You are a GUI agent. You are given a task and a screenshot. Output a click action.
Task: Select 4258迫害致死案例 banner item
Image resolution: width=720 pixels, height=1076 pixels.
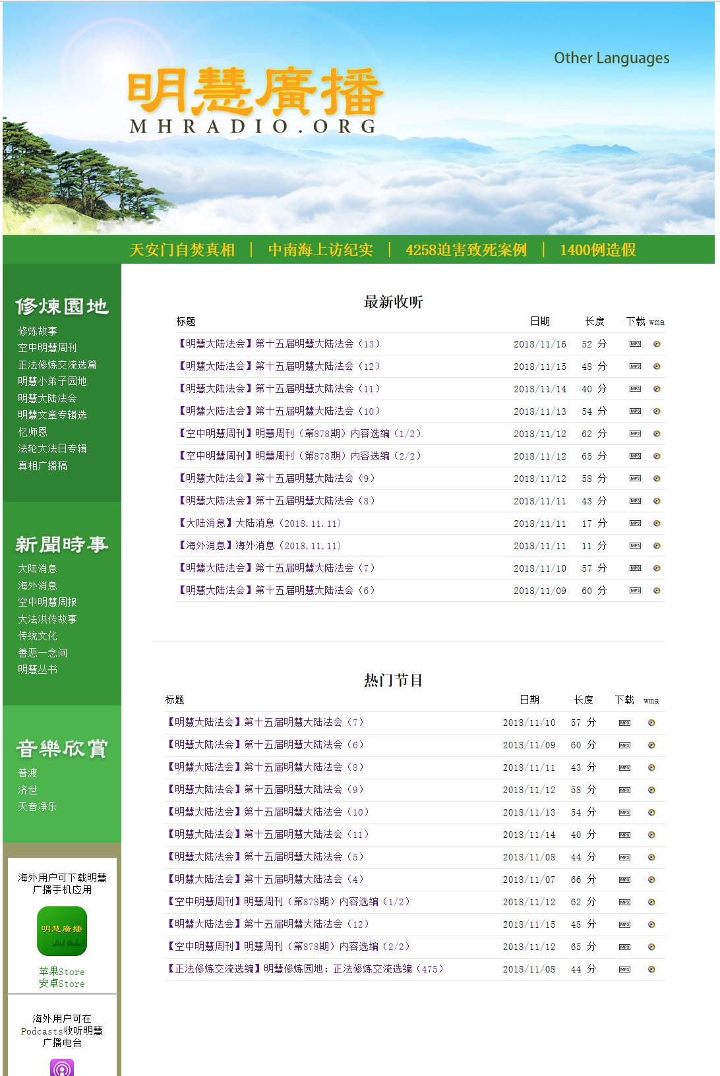[x=466, y=250]
